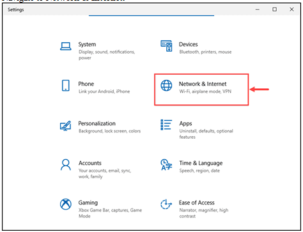Viewport: 303px width, 232px height.
Task: Open the System heading text
Action: [87, 44]
